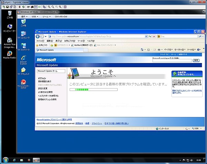207x164 pixels.
Task: Toggle Ctrl key in TightVNC toolbar
Action: [x=36, y=7]
